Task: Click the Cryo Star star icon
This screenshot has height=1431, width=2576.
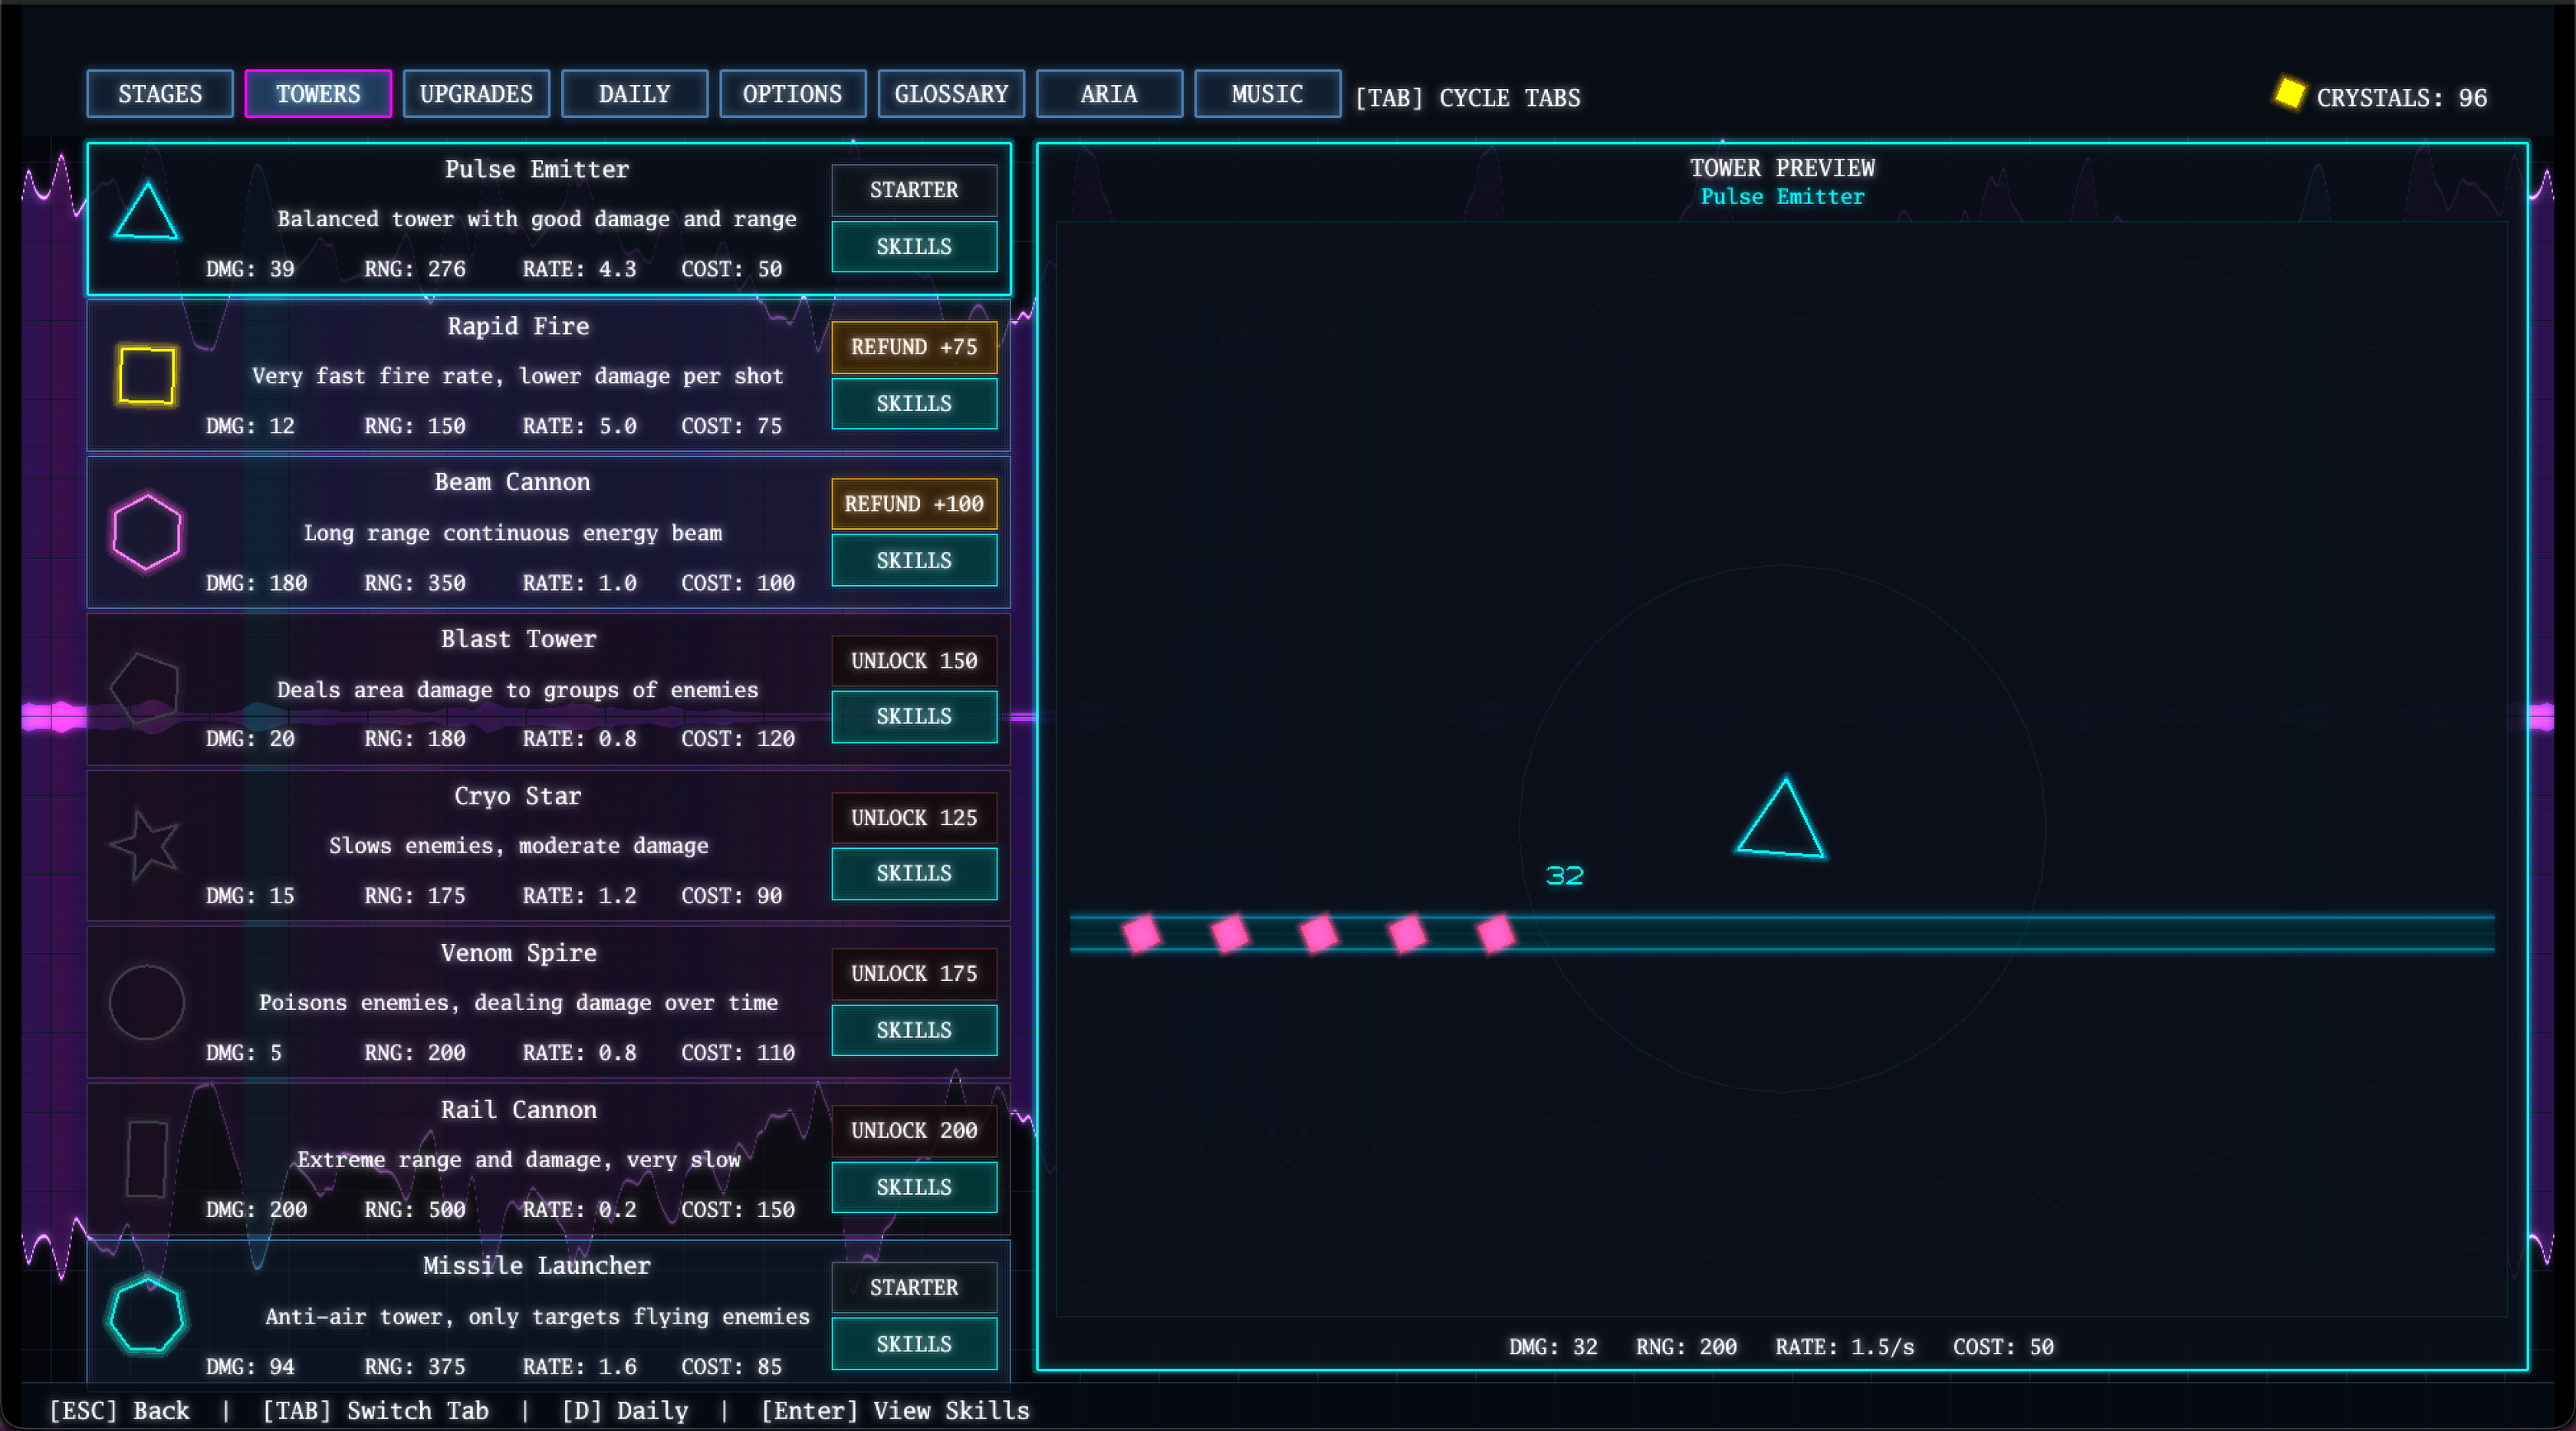Action: (x=146, y=845)
